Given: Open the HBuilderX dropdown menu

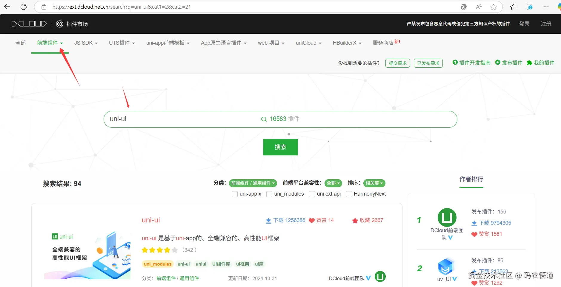Looking at the screenshot, I should click(347, 43).
